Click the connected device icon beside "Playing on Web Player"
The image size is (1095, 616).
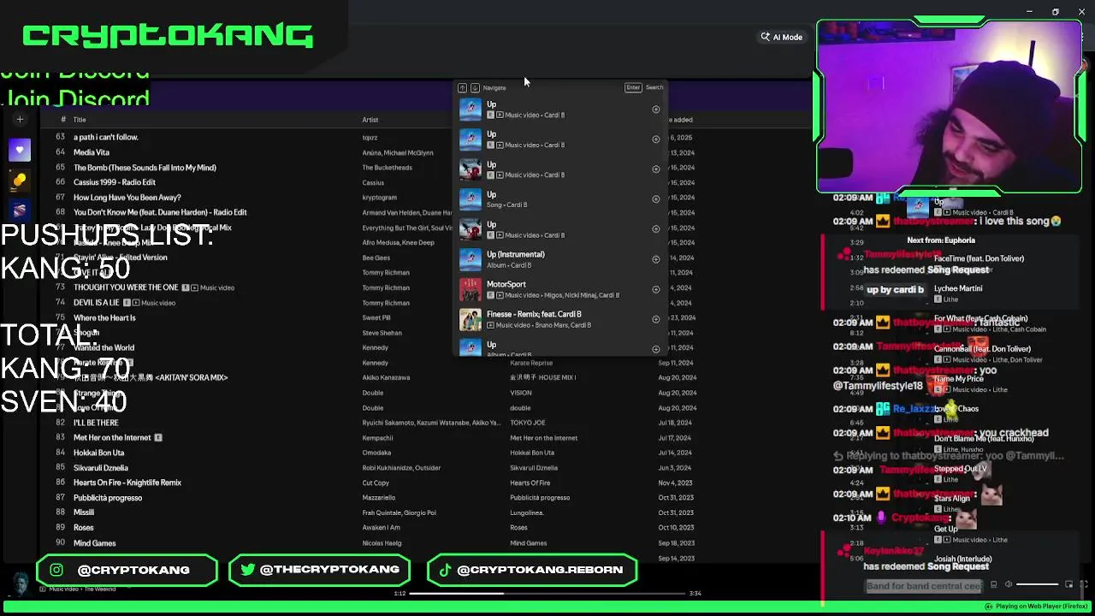(x=988, y=607)
